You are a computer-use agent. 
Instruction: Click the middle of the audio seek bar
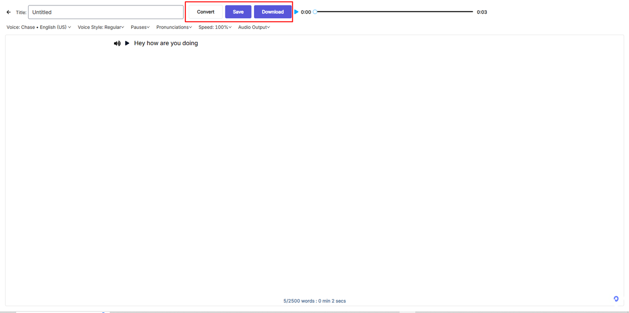coord(394,12)
